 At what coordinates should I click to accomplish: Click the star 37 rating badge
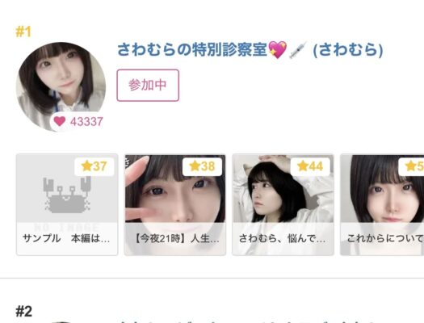point(94,166)
